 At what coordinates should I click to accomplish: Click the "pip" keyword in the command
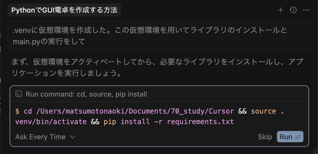pyautogui.click(x=110, y=121)
